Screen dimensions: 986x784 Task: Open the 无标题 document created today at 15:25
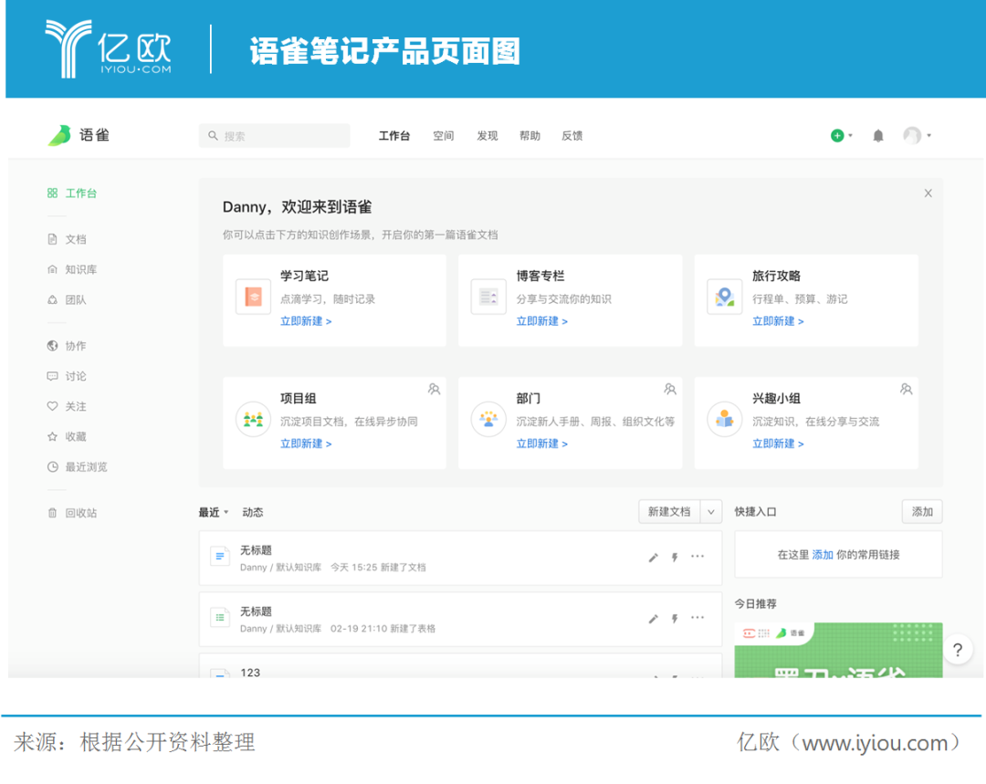click(460, 558)
